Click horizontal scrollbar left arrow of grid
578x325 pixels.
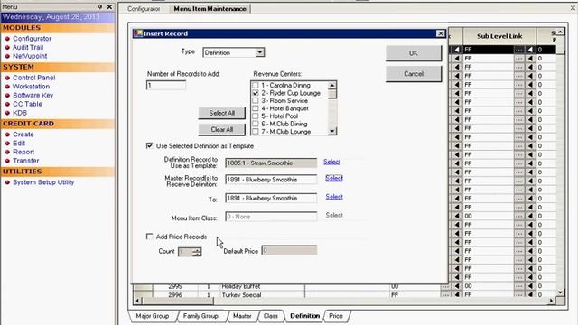137,301
